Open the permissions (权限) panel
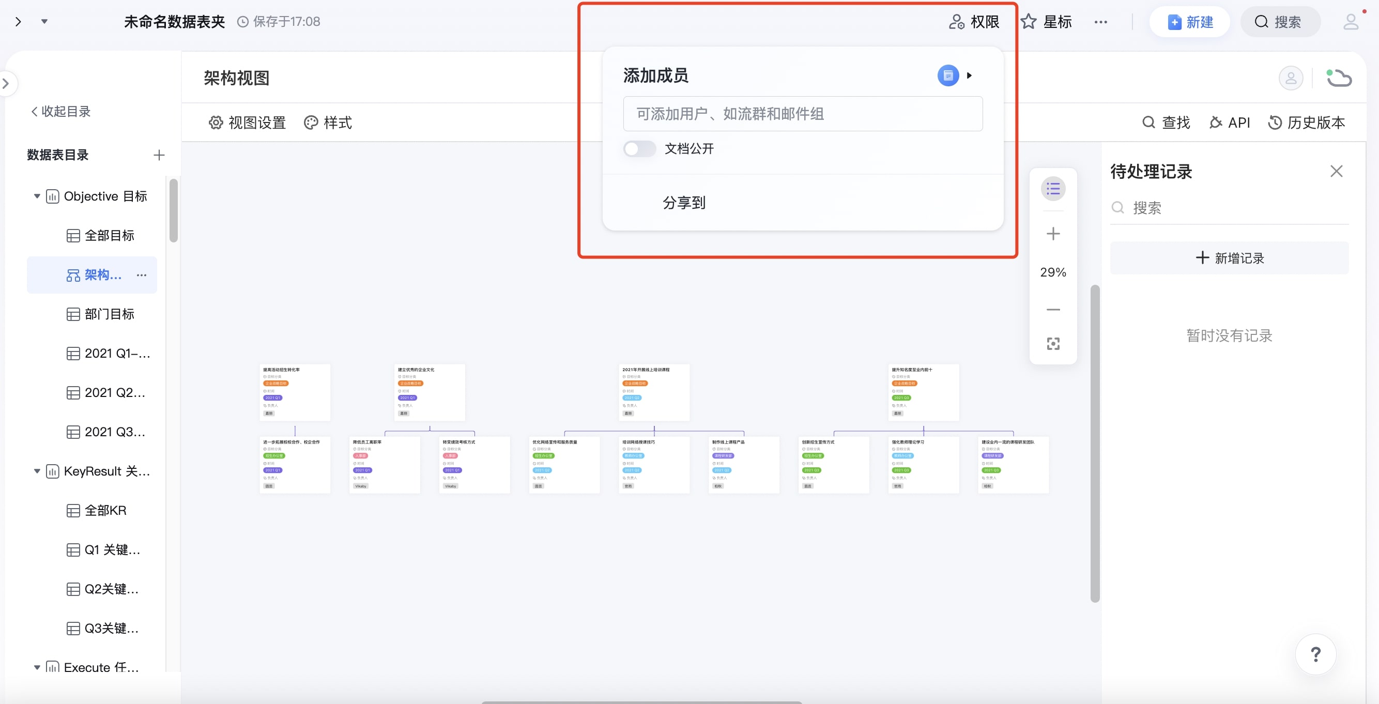The image size is (1379, 704). [974, 22]
